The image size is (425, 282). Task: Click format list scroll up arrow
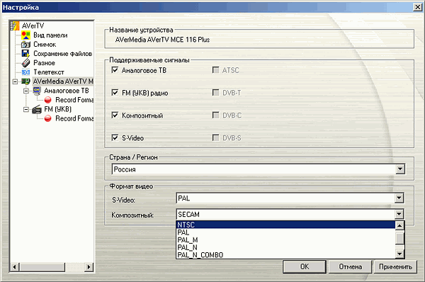click(x=399, y=225)
